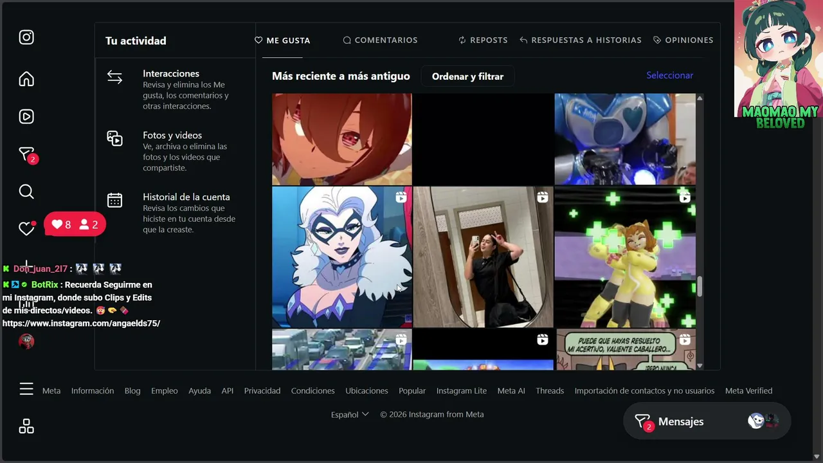The image size is (823, 463).
Task: Click the scrollbar up arrow
Action: [x=700, y=98]
